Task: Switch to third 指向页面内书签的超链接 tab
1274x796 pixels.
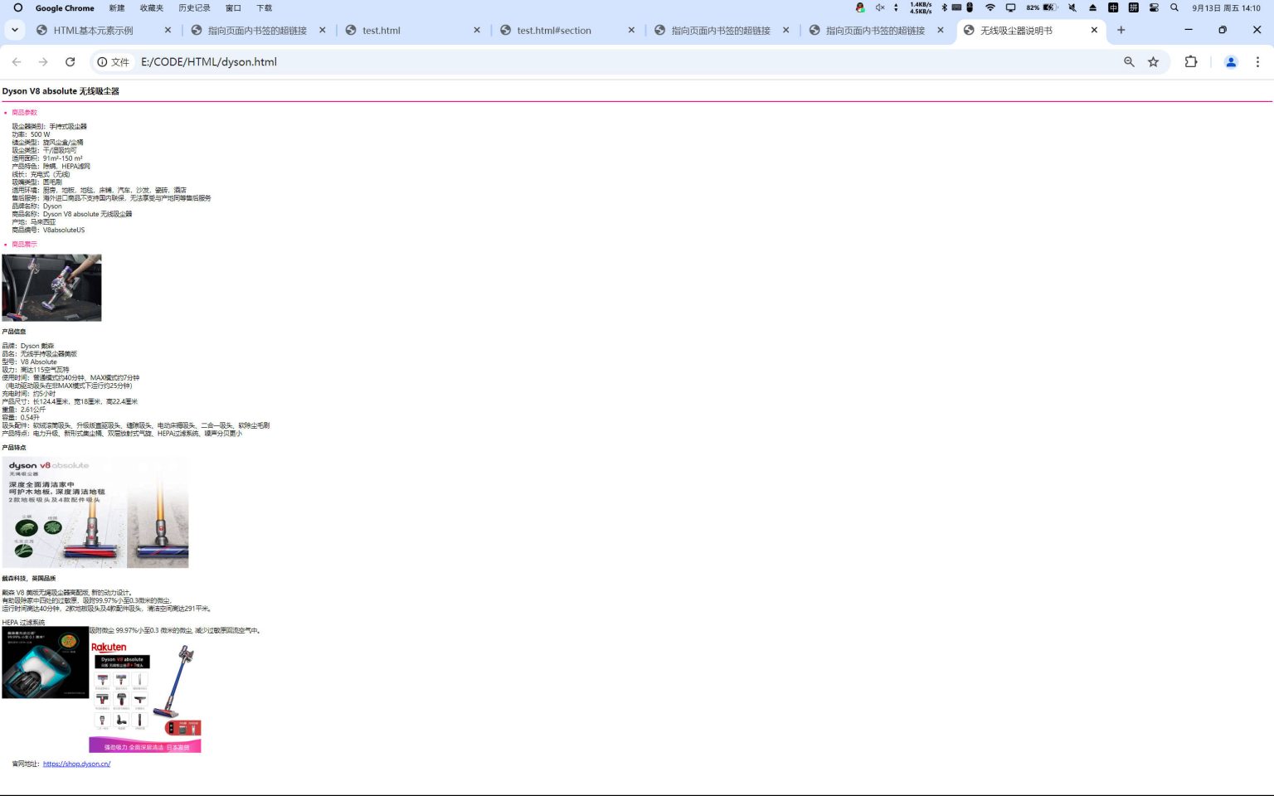Action: click(x=875, y=31)
